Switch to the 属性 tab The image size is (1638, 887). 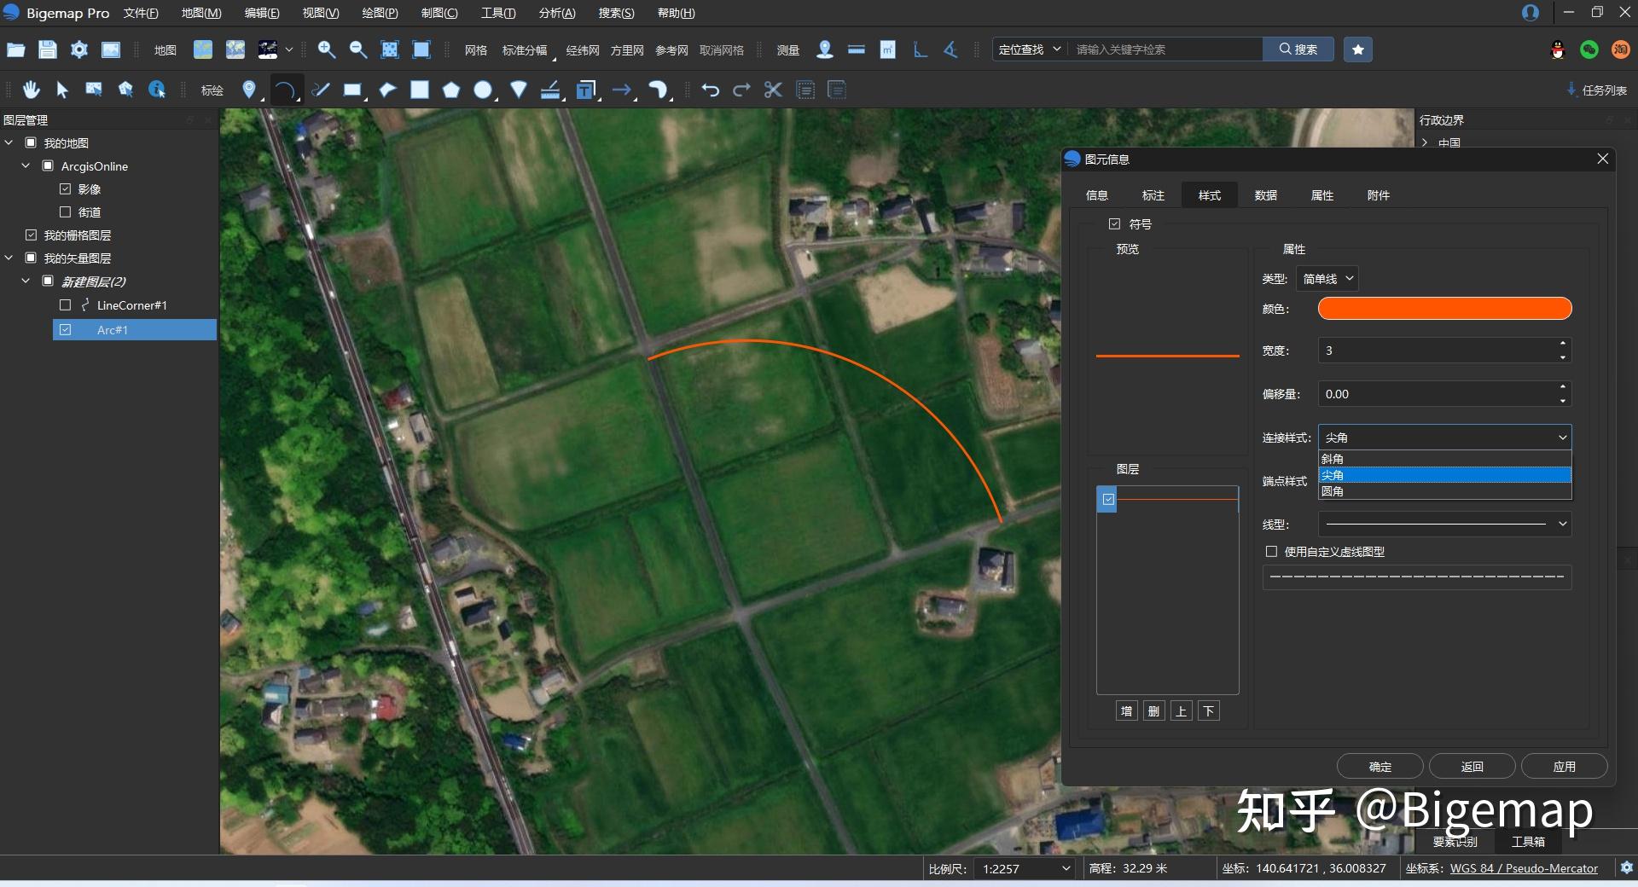pyautogui.click(x=1321, y=195)
